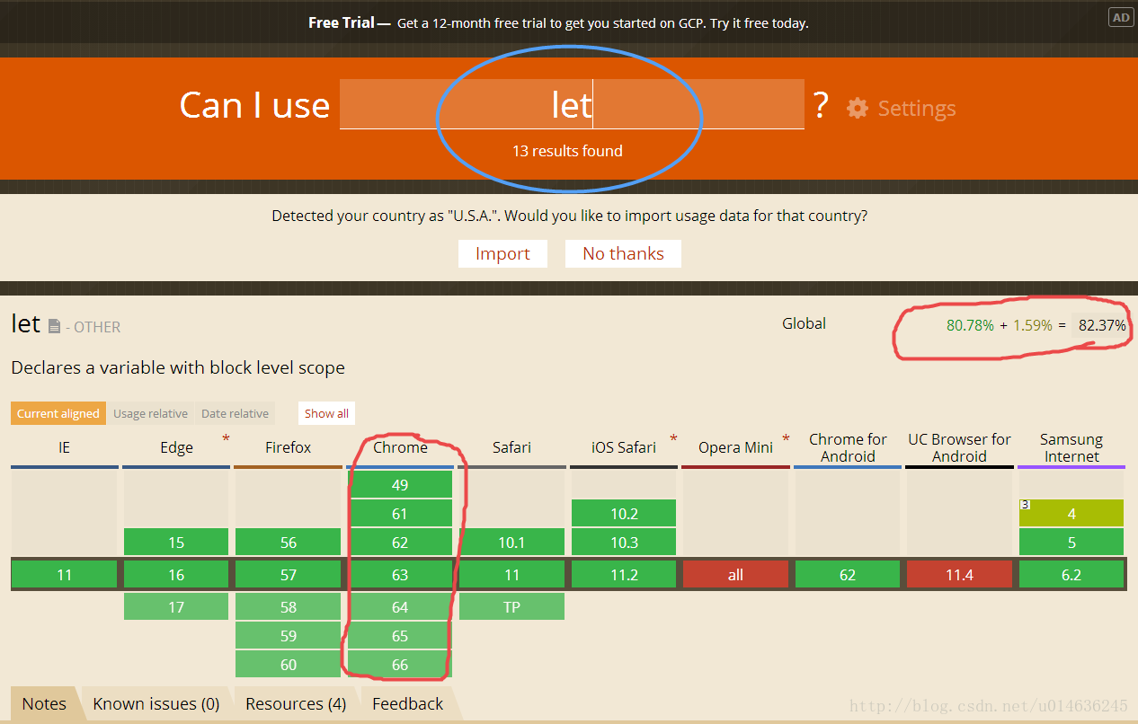Click the Chrome 61 cell

point(400,514)
